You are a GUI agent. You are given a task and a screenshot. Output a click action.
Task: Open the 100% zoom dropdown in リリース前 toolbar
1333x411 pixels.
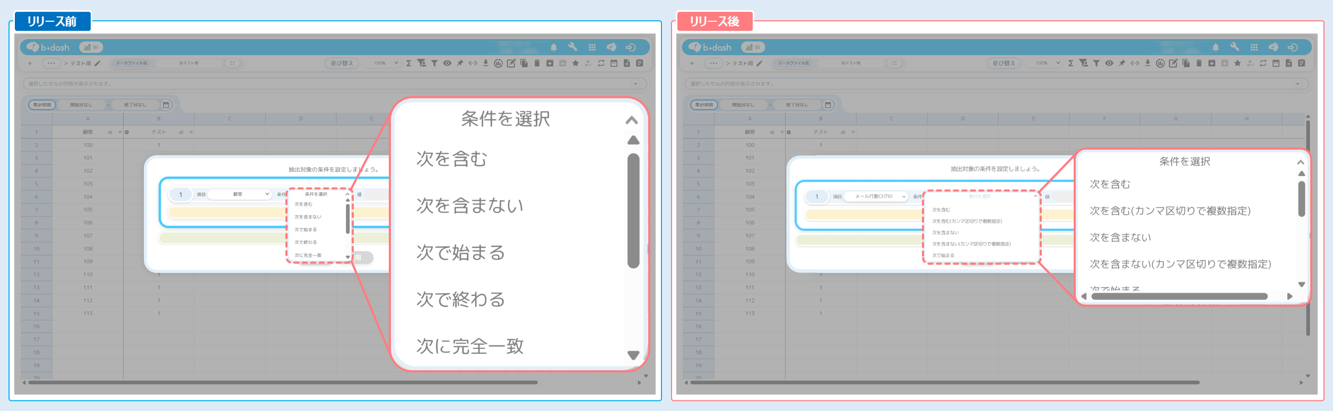(385, 63)
